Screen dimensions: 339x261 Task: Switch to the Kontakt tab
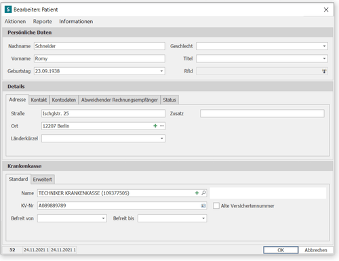39,100
